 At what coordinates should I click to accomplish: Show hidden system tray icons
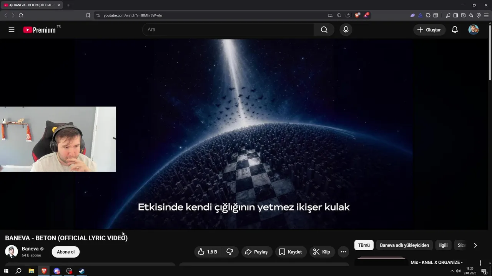pos(452,271)
